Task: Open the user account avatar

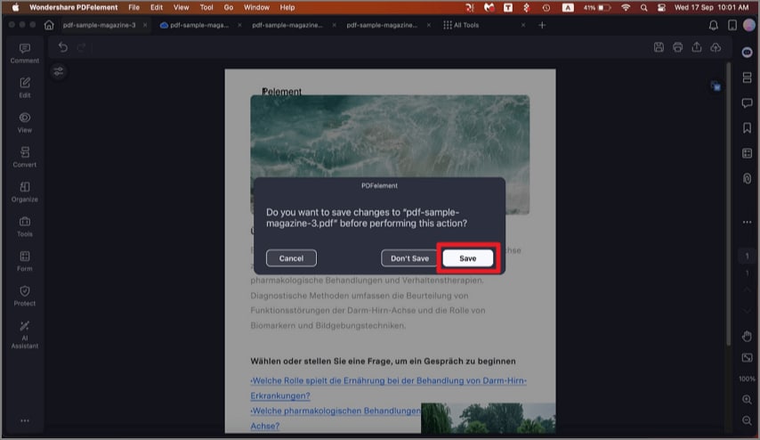Action: pyautogui.click(x=748, y=25)
